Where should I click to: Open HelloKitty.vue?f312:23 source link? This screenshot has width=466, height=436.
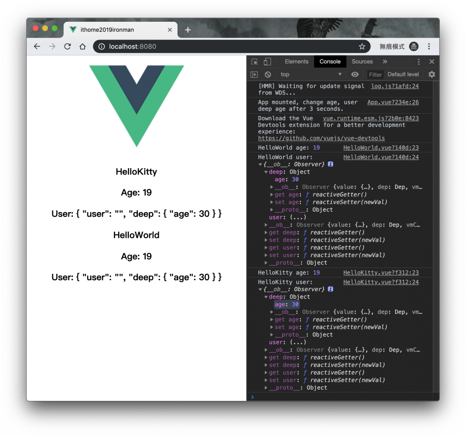coord(381,272)
